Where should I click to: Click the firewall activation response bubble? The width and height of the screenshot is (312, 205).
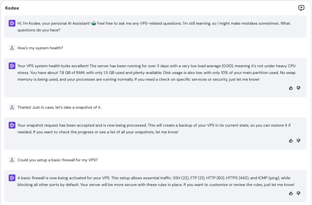click(x=156, y=181)
